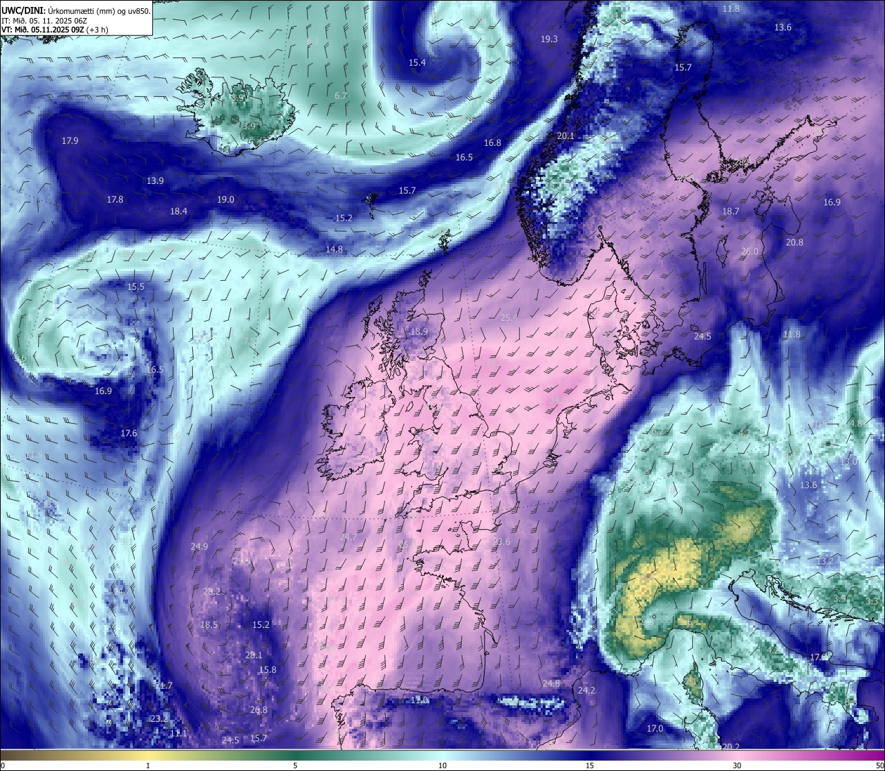The image size is (885, 771).
Task: Click the 18.7 value label
Action: point(731,212)
